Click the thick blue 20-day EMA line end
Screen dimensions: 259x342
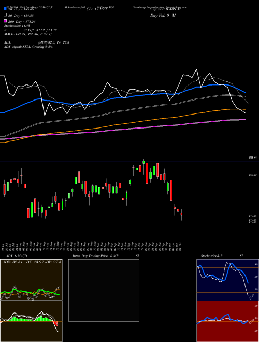[245, 92]
